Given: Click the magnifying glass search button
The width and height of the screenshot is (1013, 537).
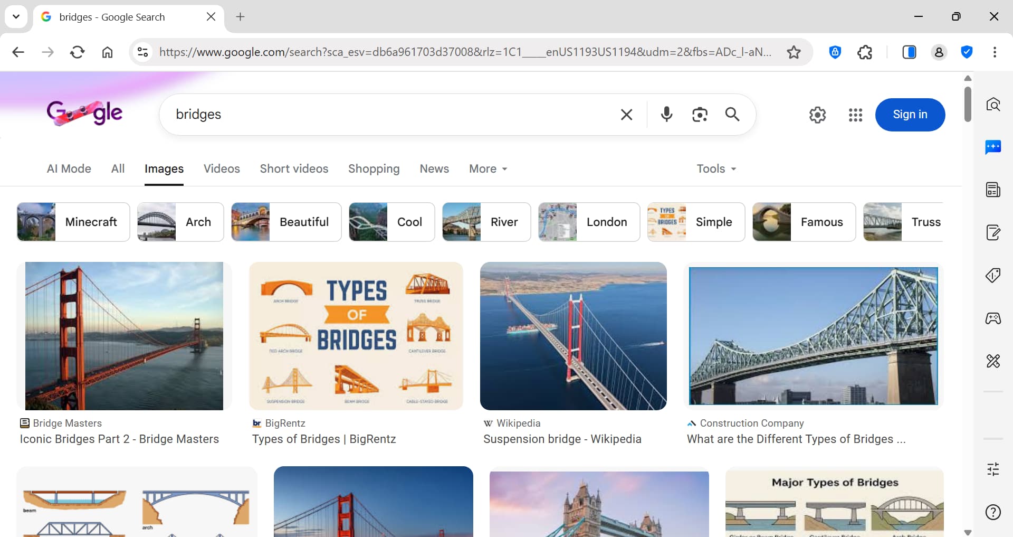Looking at the screenshot, I should 732,114.
